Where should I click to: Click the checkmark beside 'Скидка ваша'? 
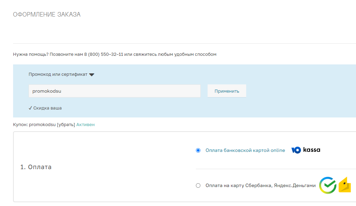30,108
